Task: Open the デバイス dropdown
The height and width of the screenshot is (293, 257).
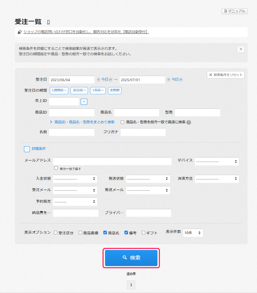Action: pyautogui.click(x=217, y=162)
